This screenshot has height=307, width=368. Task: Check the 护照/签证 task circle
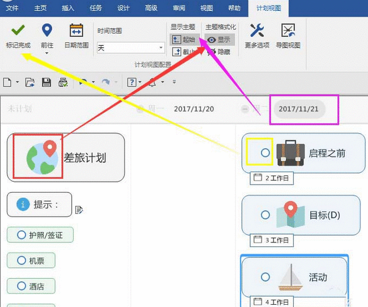(22, 234)
